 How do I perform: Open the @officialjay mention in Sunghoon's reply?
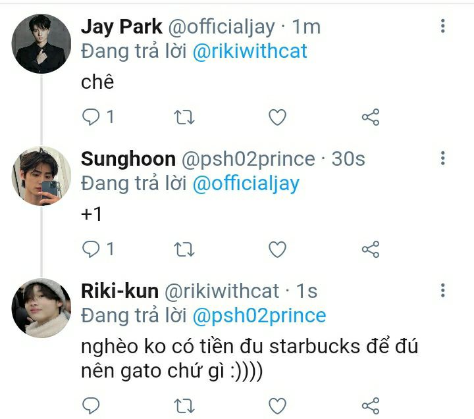(246, 183)
